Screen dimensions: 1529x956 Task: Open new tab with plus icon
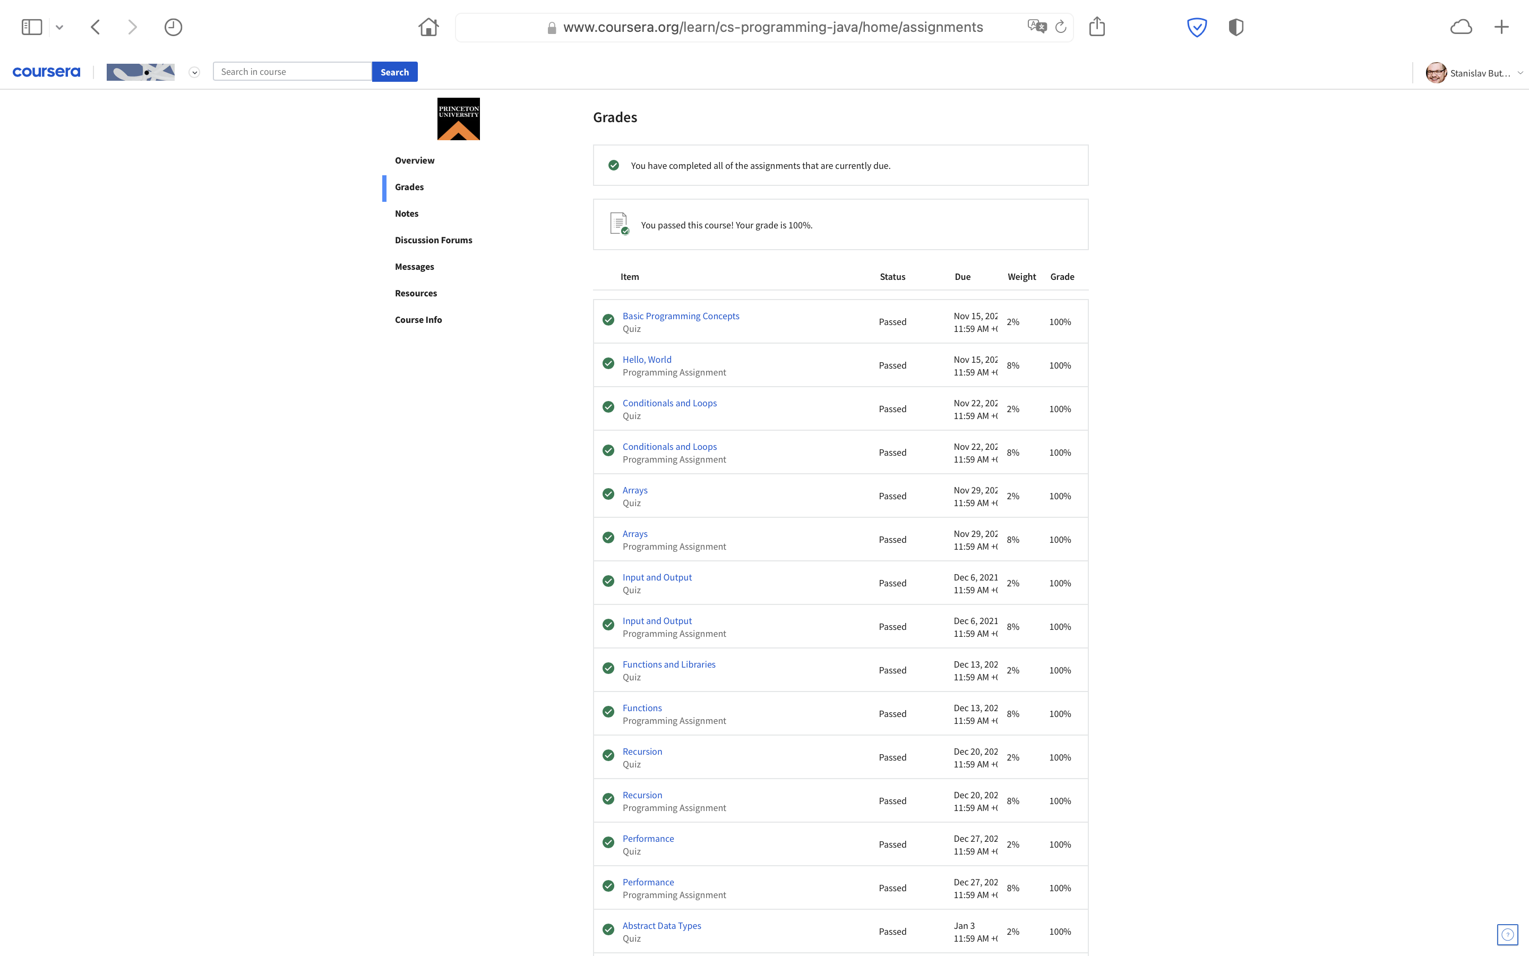[x=1501, y=27]
